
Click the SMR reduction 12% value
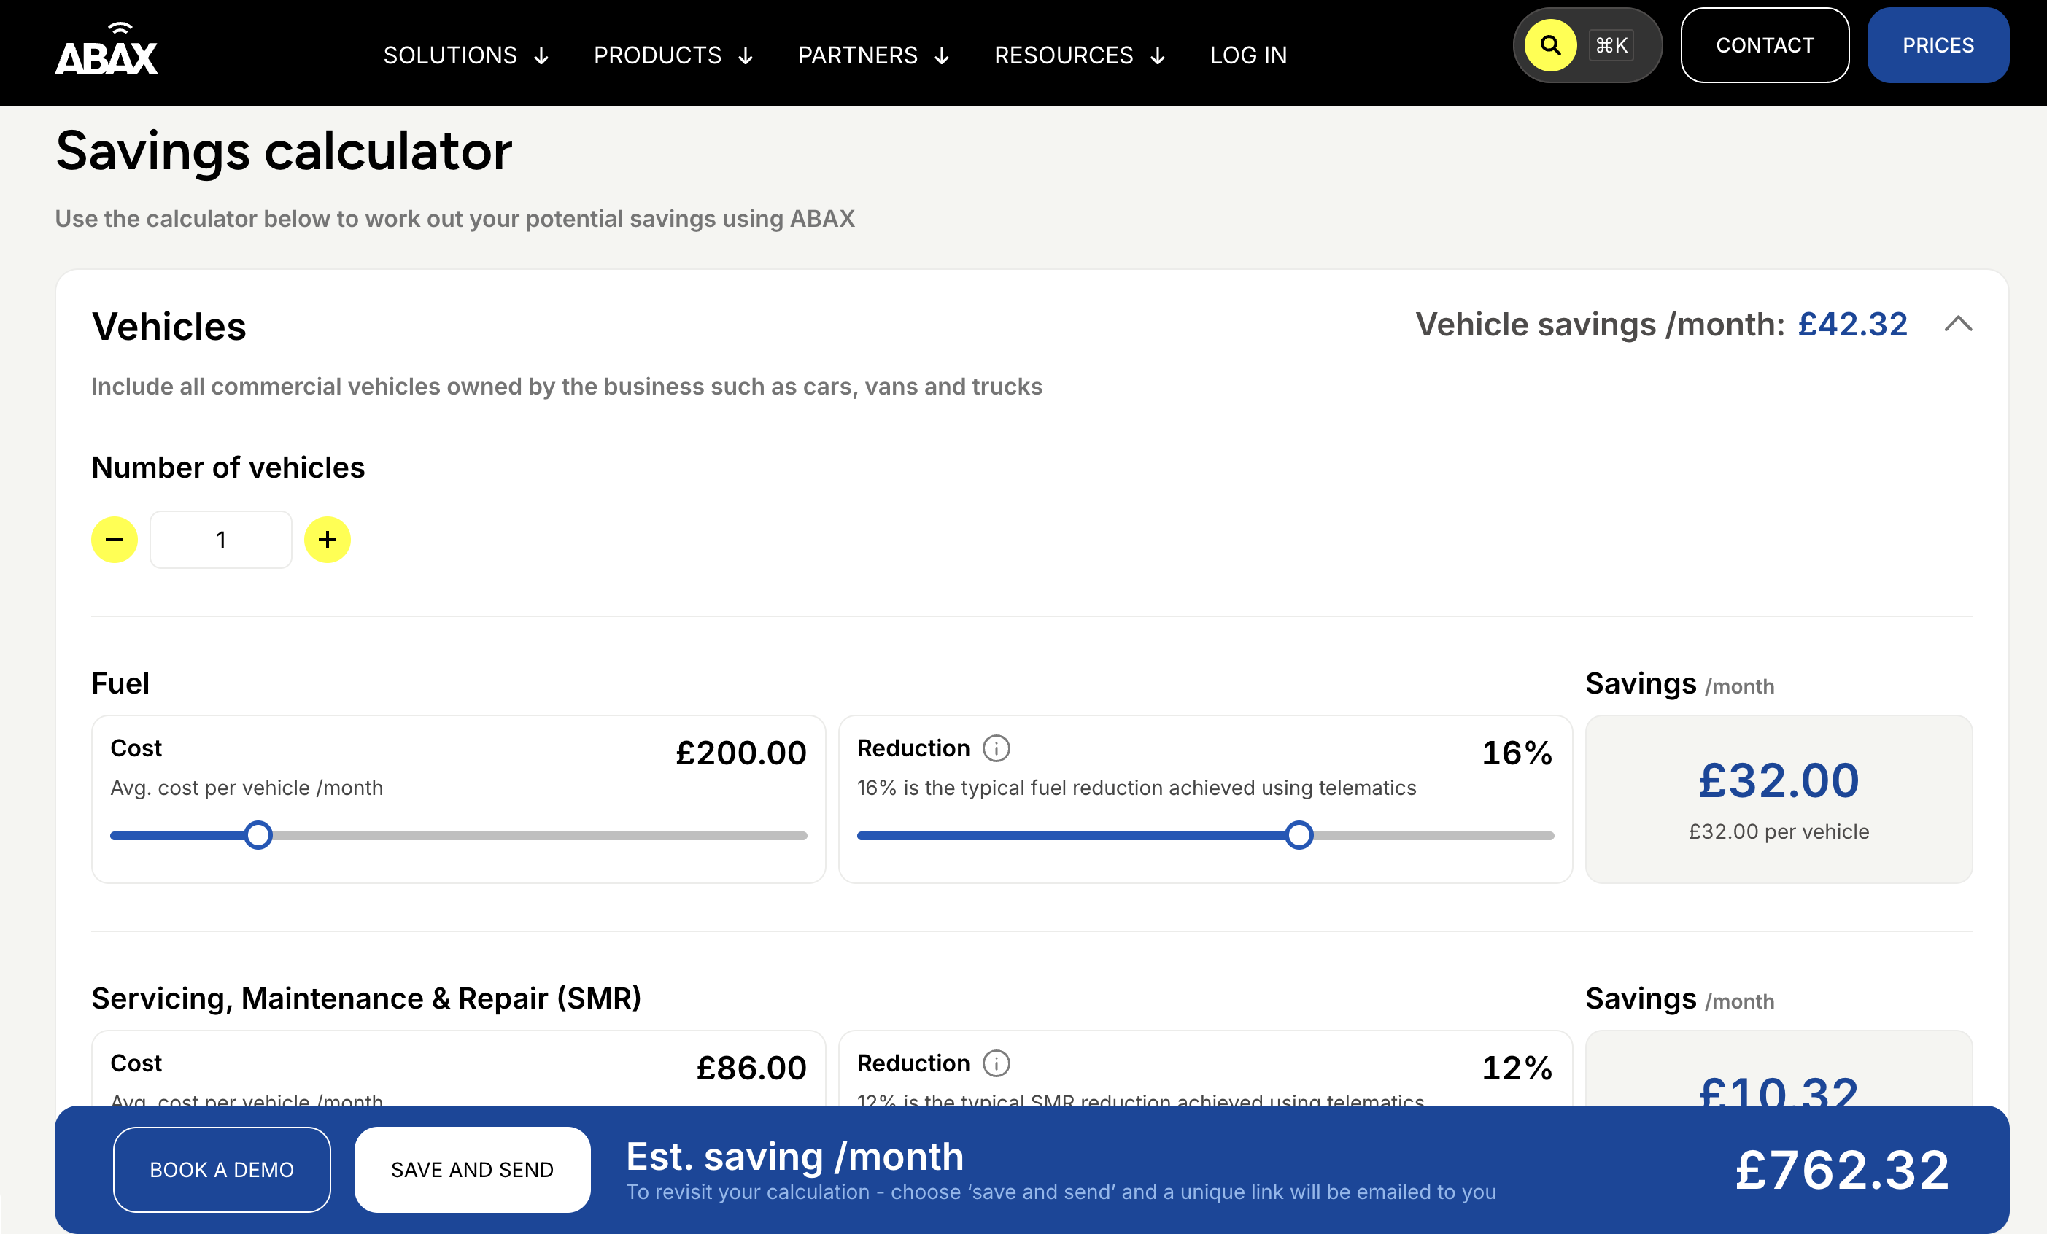1517,1067
